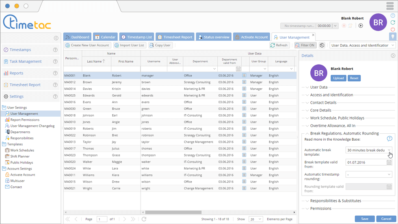Image resolution: width=398 pixels, height=224 pixels.
Task: Click the print icon in the toolbar
Action: coord(322,46)
